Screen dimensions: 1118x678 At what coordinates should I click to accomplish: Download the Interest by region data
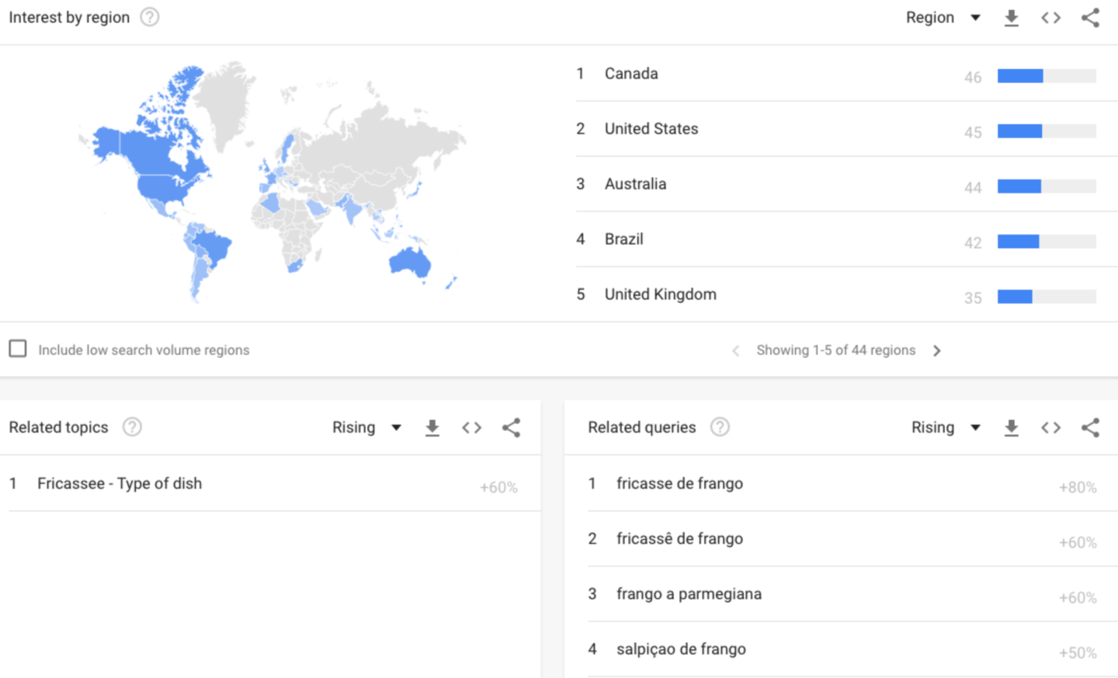pyautogui.click(x=1011, y=18)
